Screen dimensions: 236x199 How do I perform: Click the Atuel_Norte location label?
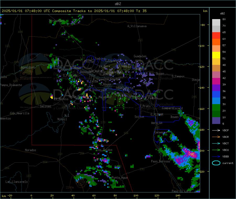(125, 88)
